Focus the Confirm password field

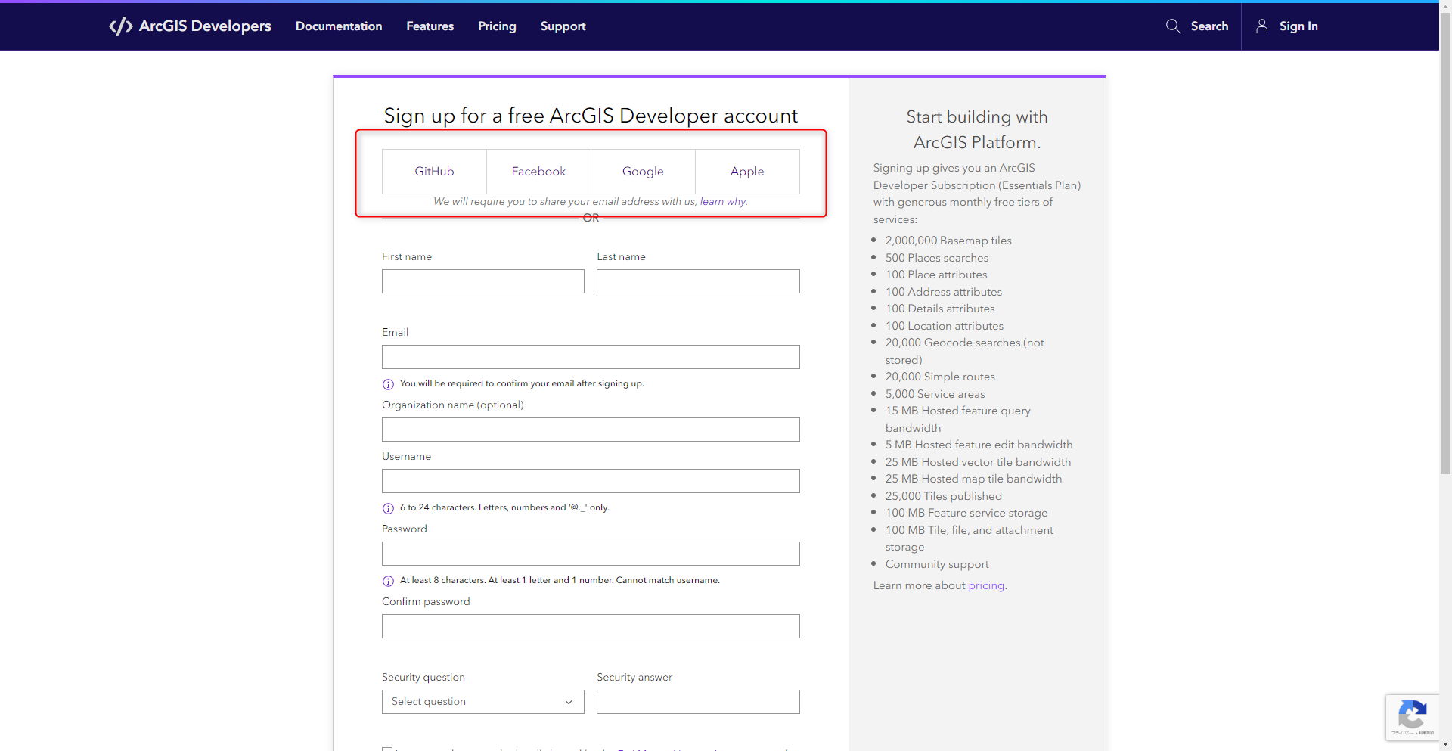click(591, 626)
